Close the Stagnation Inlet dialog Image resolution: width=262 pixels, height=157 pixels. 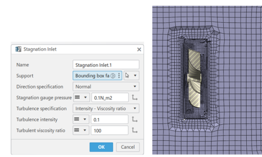(x=139, y=49)
